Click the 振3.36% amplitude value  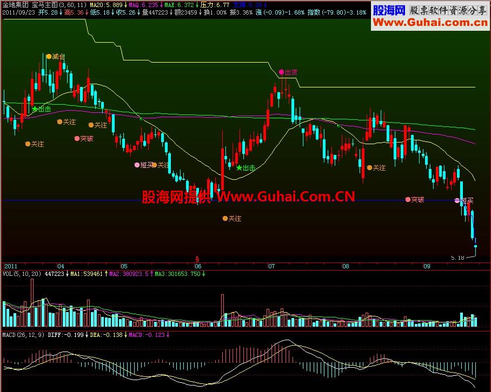coord(241,12)
